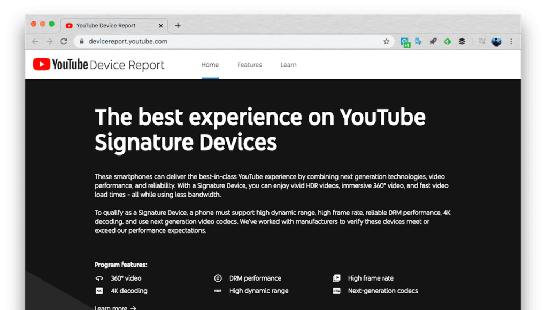Open the translate extension icon
The height and width of the screenshot is (310, 546).
pos(419,41)
